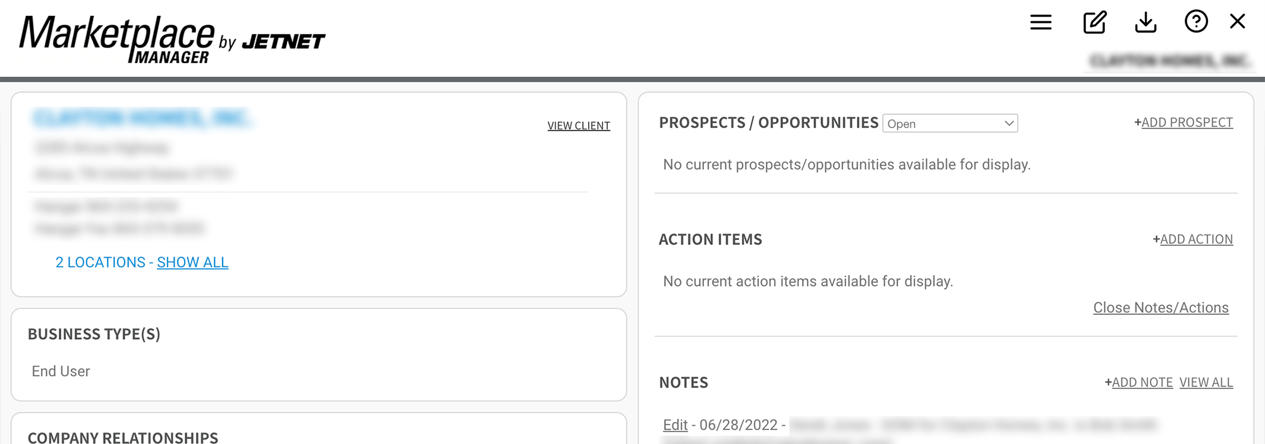
Task: Click the Marketplace Manager logo
Action: pyautogui.click(x=117, y=39)
